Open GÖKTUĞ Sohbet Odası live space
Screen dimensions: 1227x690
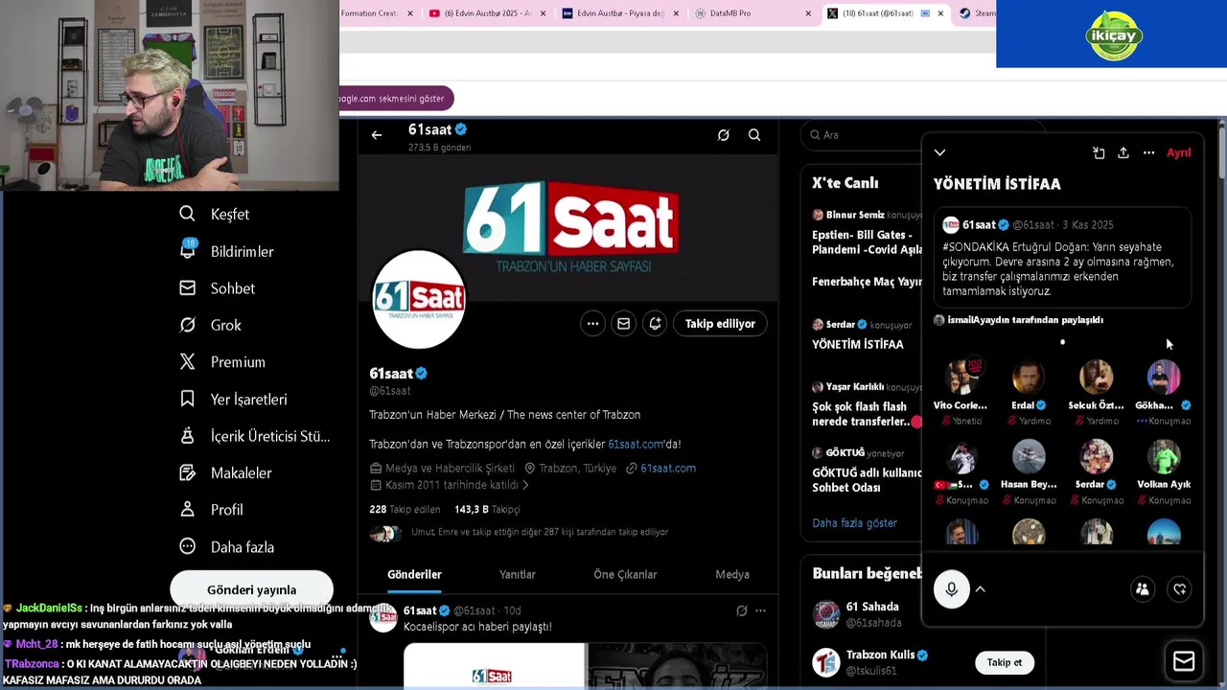(x=862, y=470)
